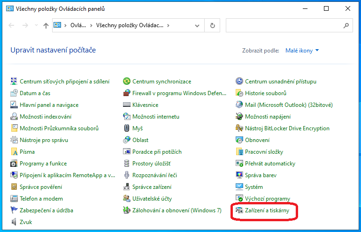Open the Možnosti napájení link
The width and height of the screenshot is (361, 232).
(268, 117)
